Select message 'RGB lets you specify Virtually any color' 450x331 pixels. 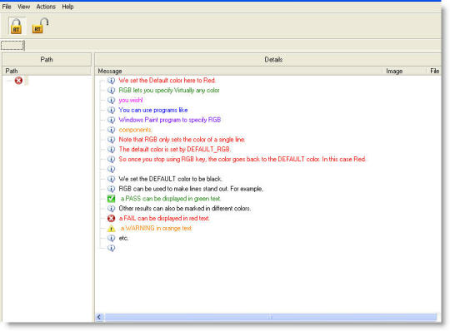tap(169, 90)
